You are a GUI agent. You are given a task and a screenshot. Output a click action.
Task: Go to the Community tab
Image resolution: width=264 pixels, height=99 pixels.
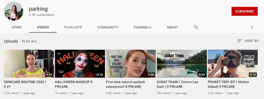click(x=108, y=27)
